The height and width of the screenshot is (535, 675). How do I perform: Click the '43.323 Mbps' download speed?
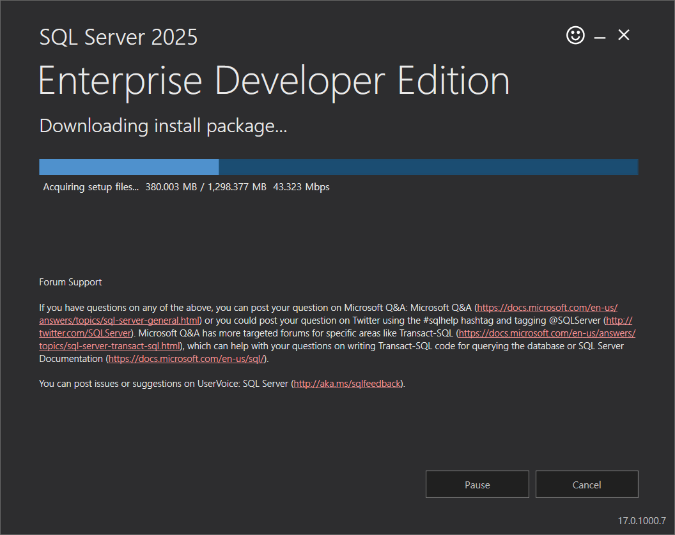tap(301, 187)
